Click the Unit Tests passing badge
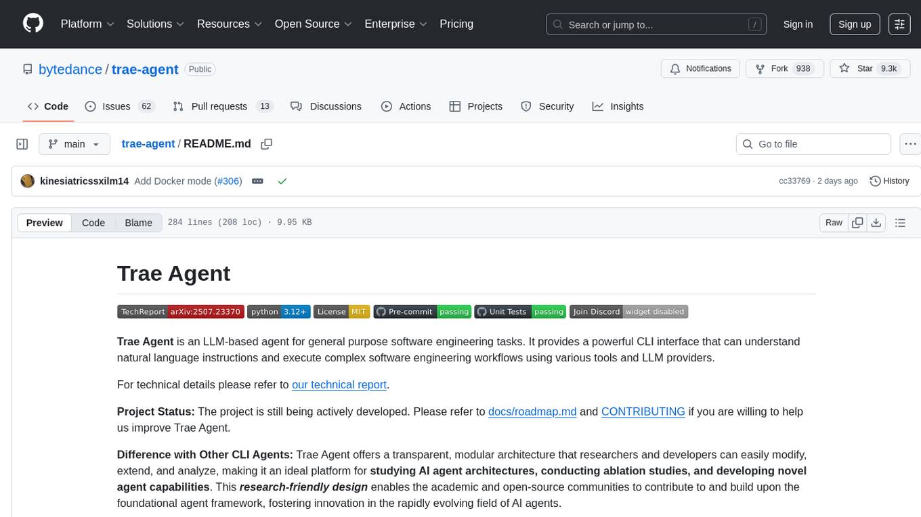 click(x=520, y=311)
